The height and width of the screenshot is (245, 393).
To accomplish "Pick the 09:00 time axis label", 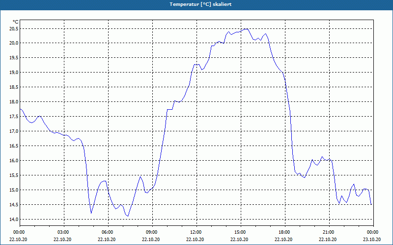I will [151, 232].
